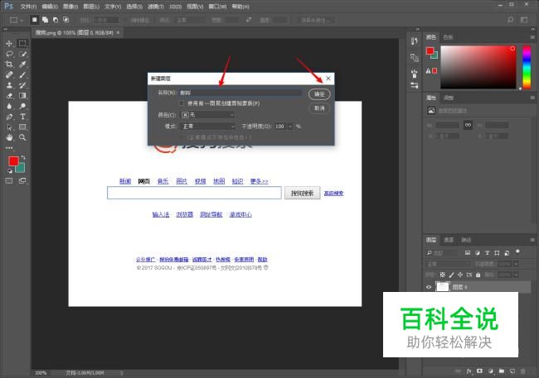539x378 pixels.
Task: Toggle layer filtering on or off switch
Action: click(x=517, y=251)
